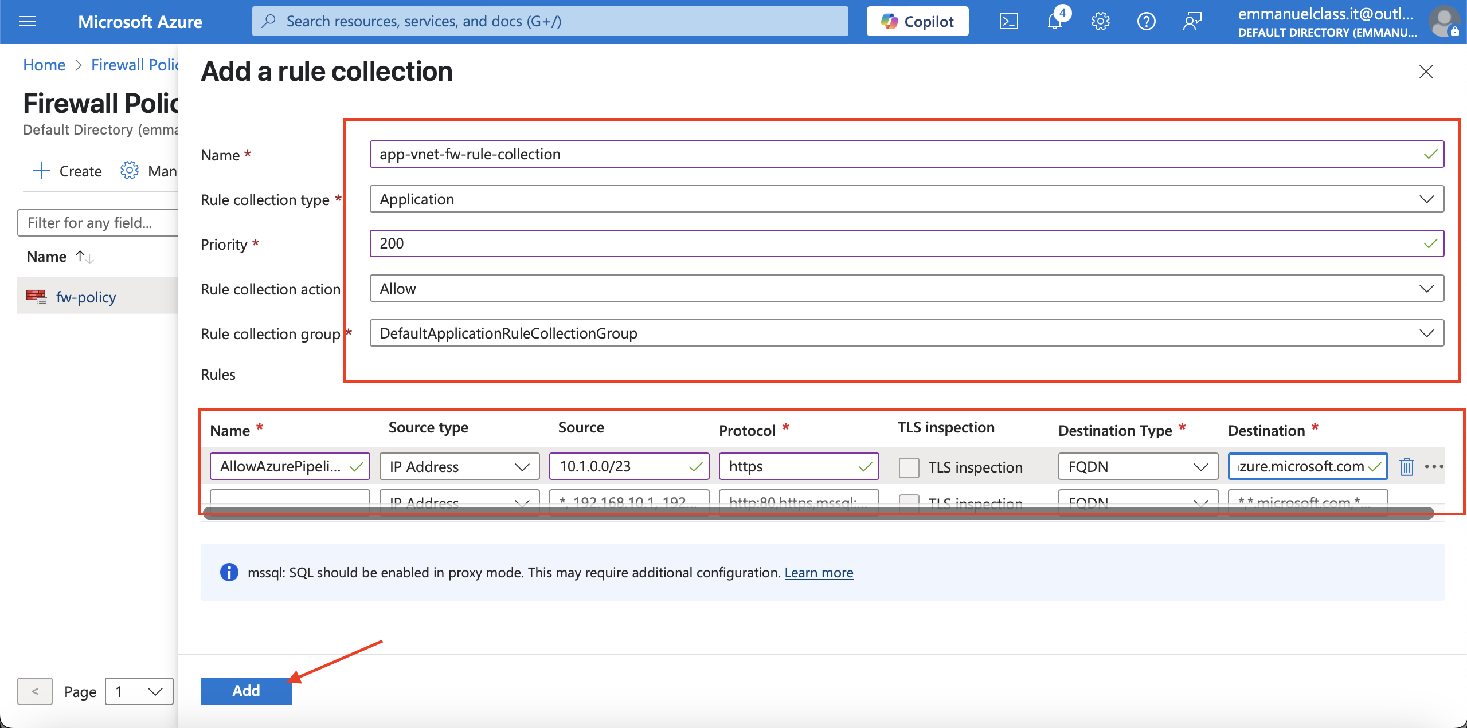This screenshot has height=728, width=1467.
Task: Click the info icon in the mssql notice
Action: click(x=229, y=572)
